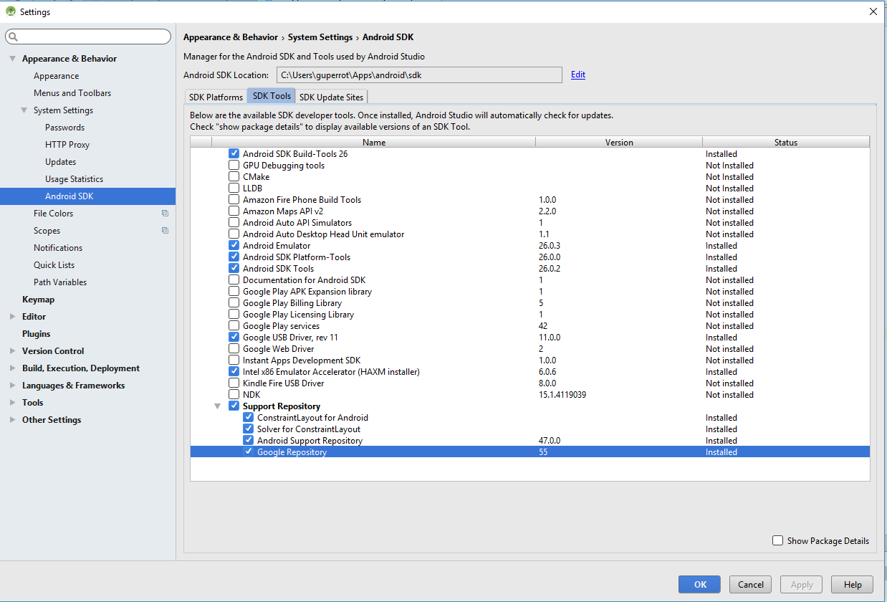Click the Version column header

(619, 142)
